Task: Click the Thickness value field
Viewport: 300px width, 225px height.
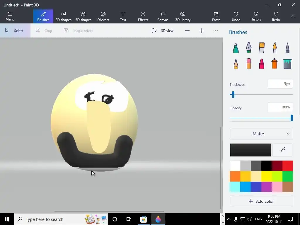Action: tap(280, 84)
